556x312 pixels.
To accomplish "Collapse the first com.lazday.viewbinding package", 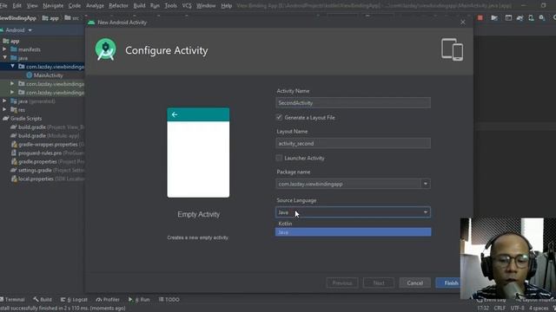I will tap(12, 66).
